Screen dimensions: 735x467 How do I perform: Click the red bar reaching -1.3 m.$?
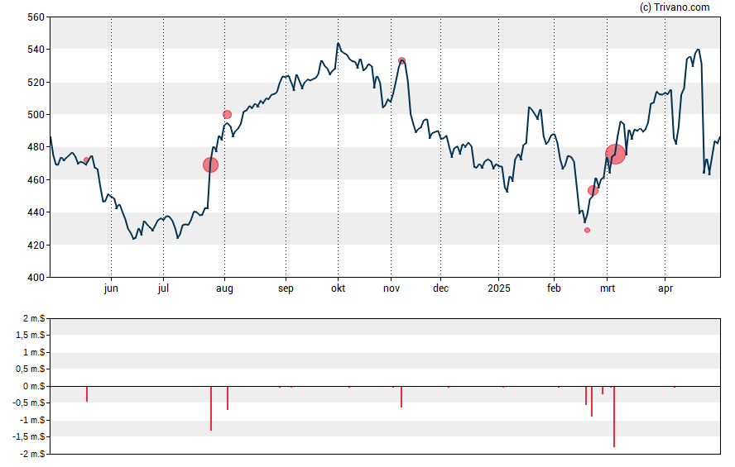[211, 408]
